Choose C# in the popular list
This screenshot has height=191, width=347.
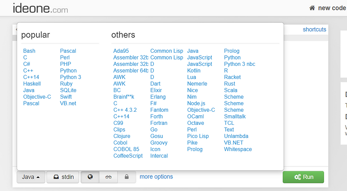(27, 64)
